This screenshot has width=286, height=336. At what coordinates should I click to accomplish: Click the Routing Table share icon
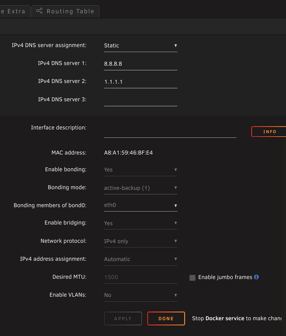click(x=39, y=11)
